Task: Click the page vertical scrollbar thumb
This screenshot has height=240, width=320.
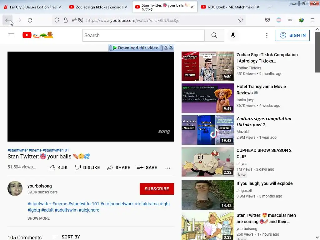Action: [317, 52]
